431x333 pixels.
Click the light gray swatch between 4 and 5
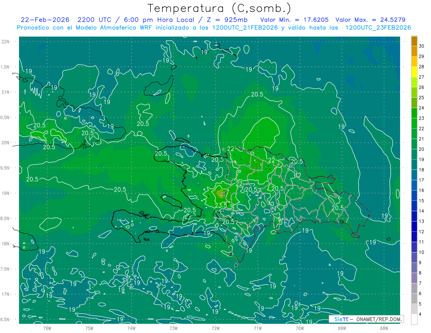tap(414, 309)
